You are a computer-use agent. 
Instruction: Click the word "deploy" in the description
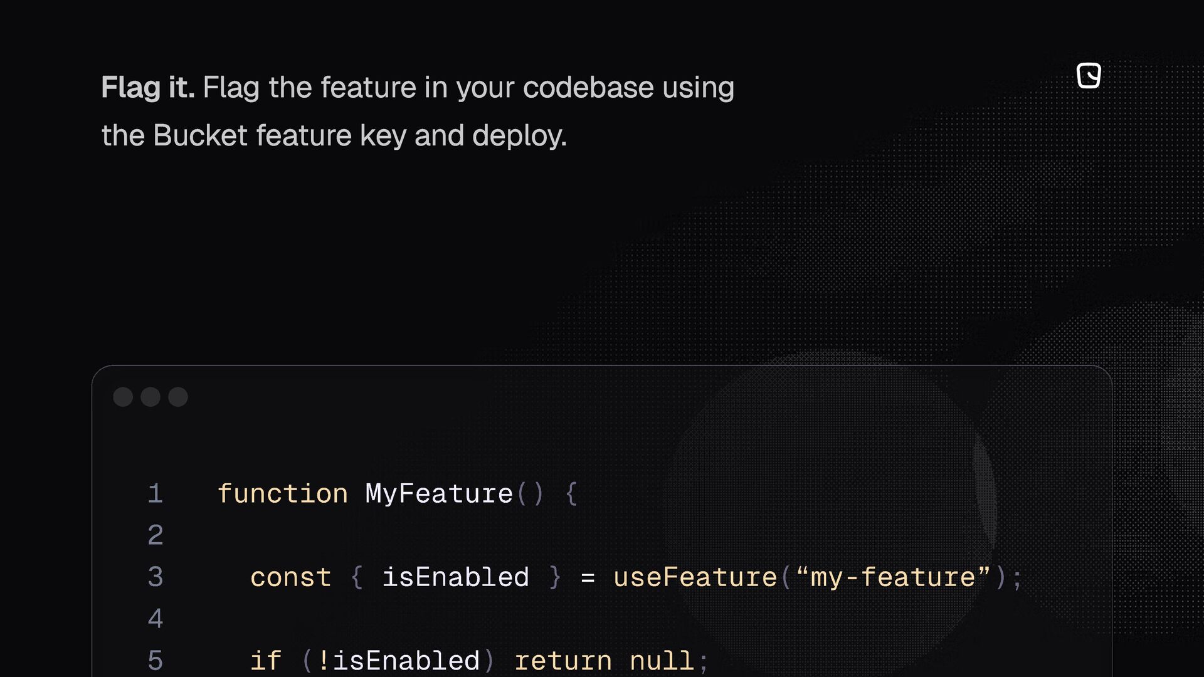[x=517, y=135]
